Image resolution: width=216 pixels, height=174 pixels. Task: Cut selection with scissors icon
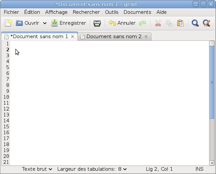click(x=158, y=23)
